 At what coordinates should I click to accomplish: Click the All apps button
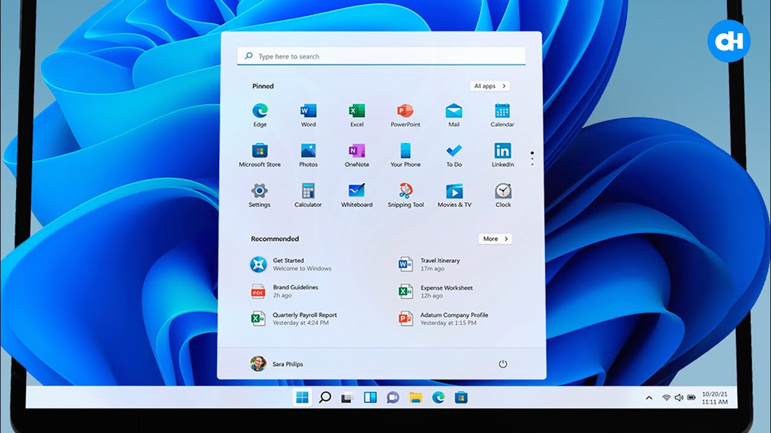(490, 86)
